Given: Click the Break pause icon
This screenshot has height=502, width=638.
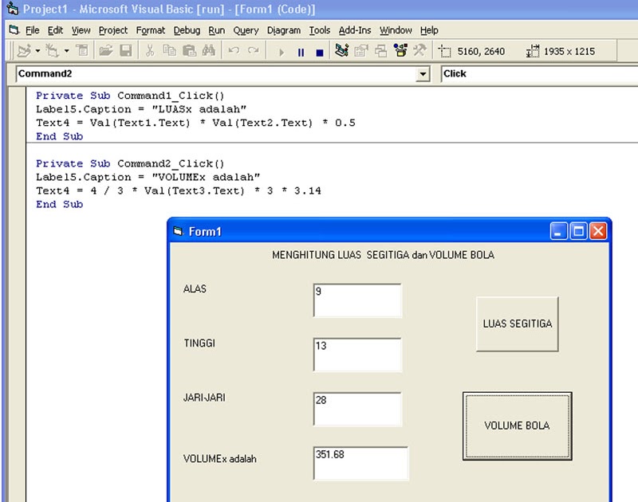Looking at the screenshot, I should (301, 52).
